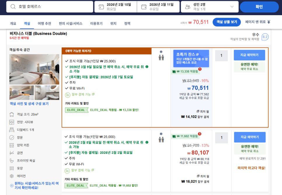The width and height of the screenshot is (282, 195).
Task: Click 객실 상품 보기 button
Action: [227, 22]
